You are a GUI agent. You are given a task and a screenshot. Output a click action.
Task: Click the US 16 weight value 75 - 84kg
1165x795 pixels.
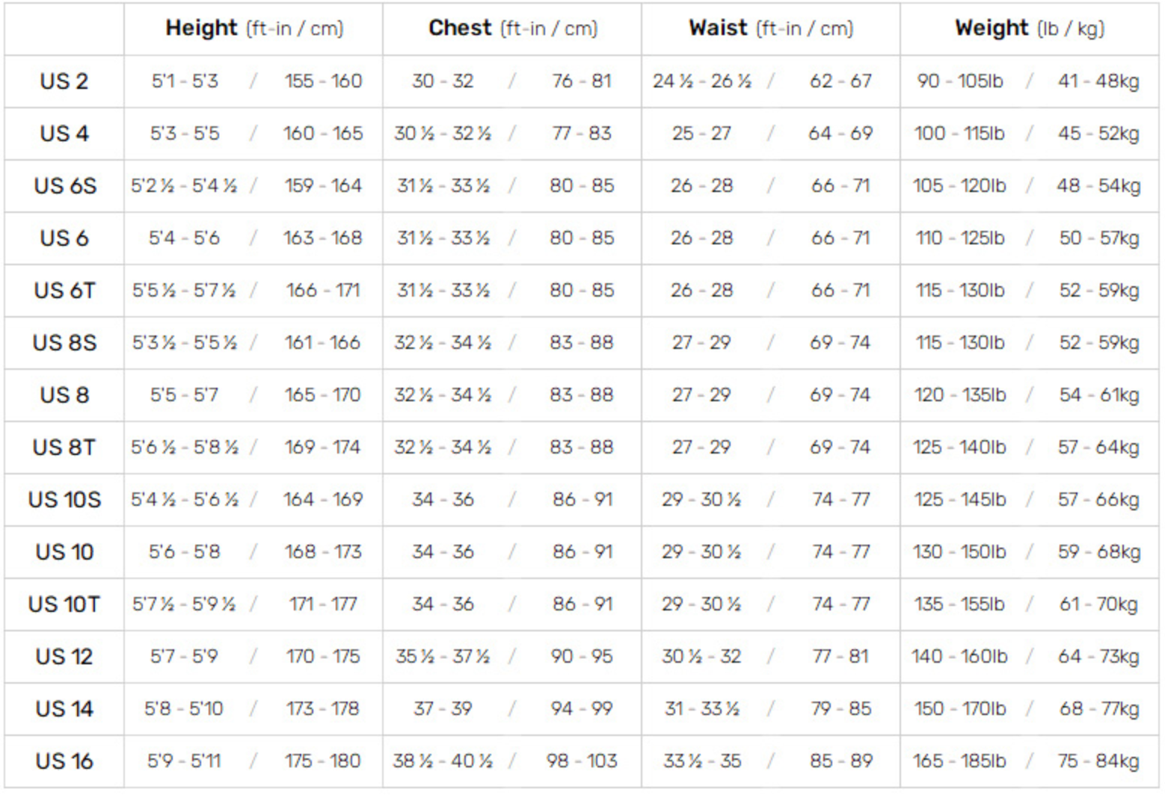click(1098, 761)
